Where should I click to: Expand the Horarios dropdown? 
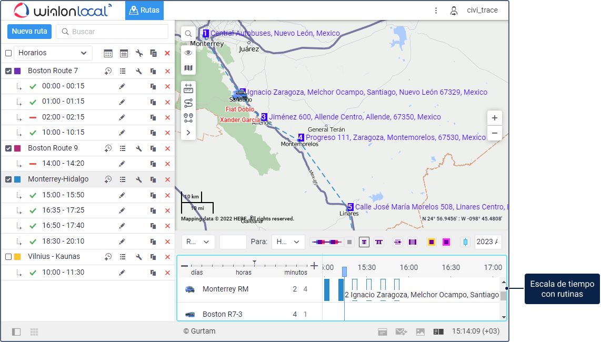53,53
